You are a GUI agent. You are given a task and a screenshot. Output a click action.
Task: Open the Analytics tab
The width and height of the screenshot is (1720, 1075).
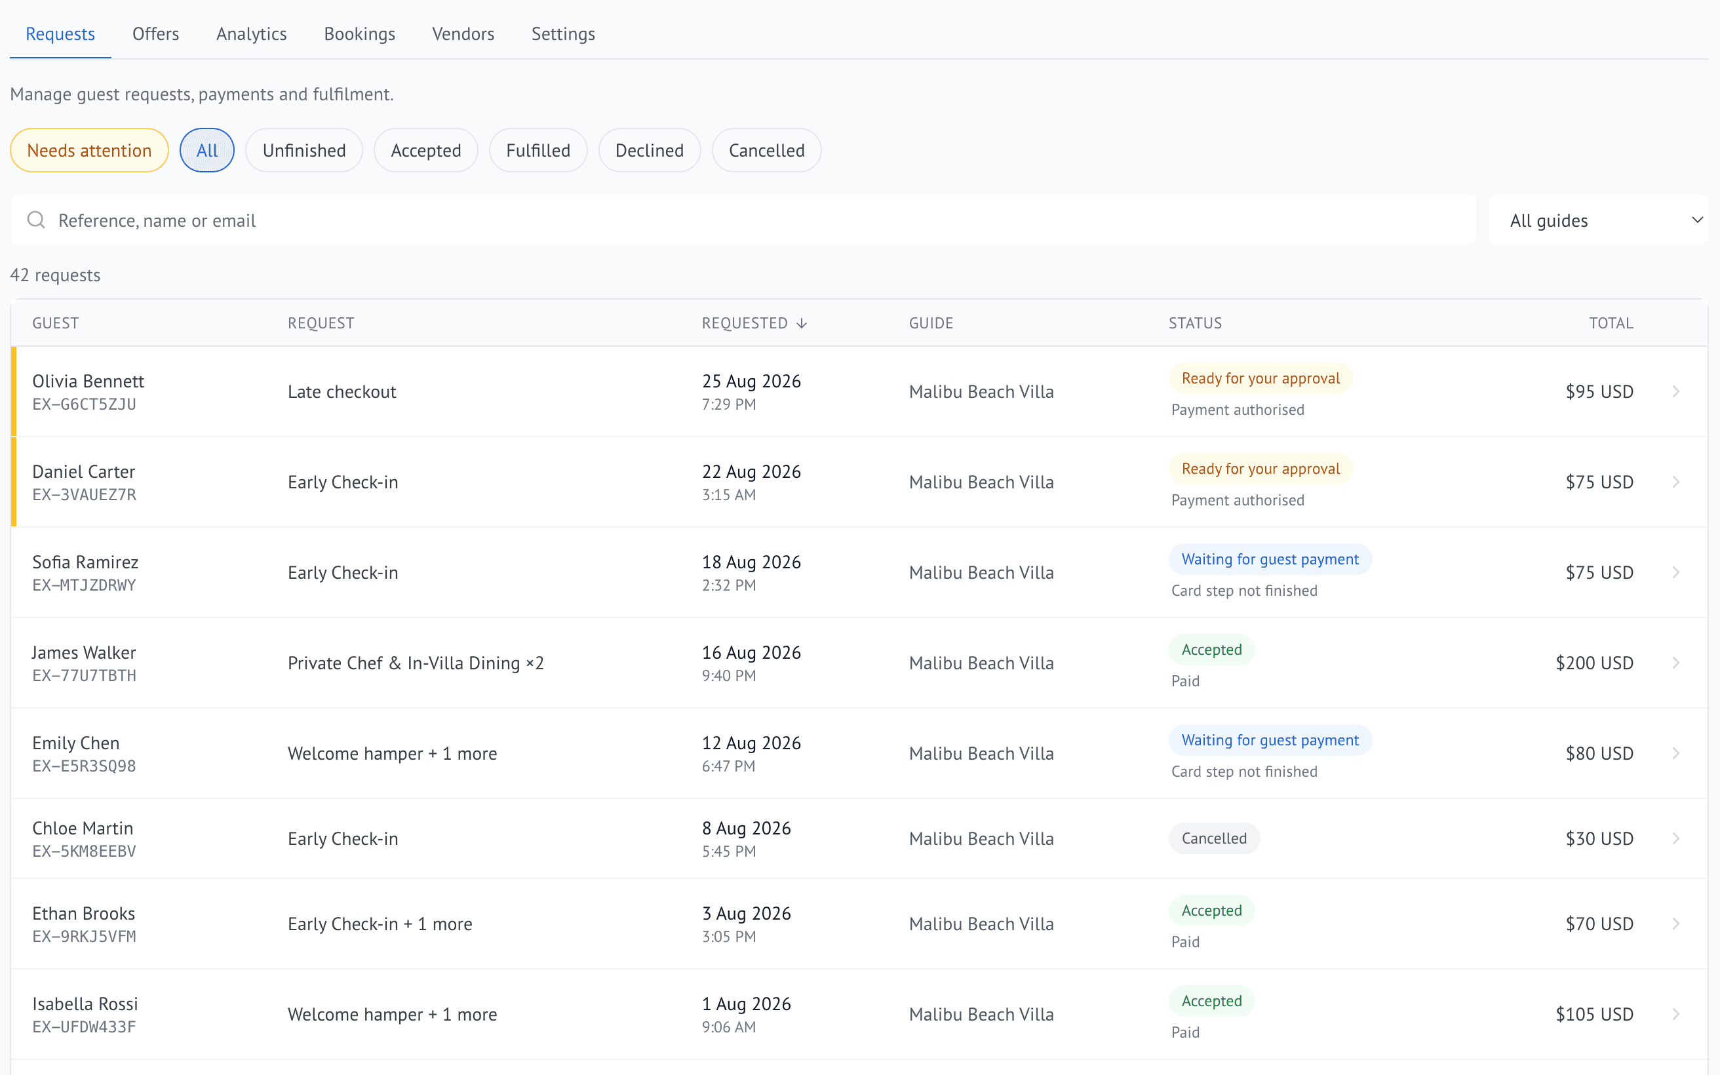point(252,33)
